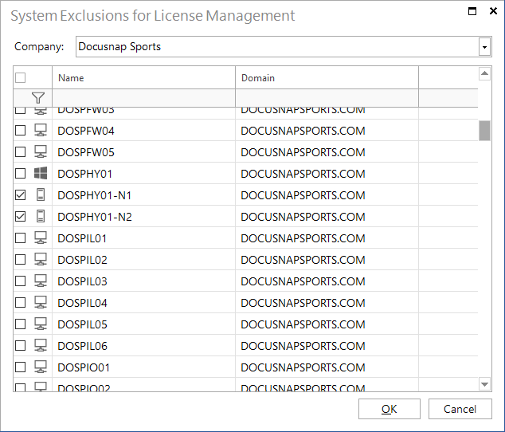The image size is (505, 432).
Task: Select the DOSPFW05 name cell
Action: coord(143,152)
